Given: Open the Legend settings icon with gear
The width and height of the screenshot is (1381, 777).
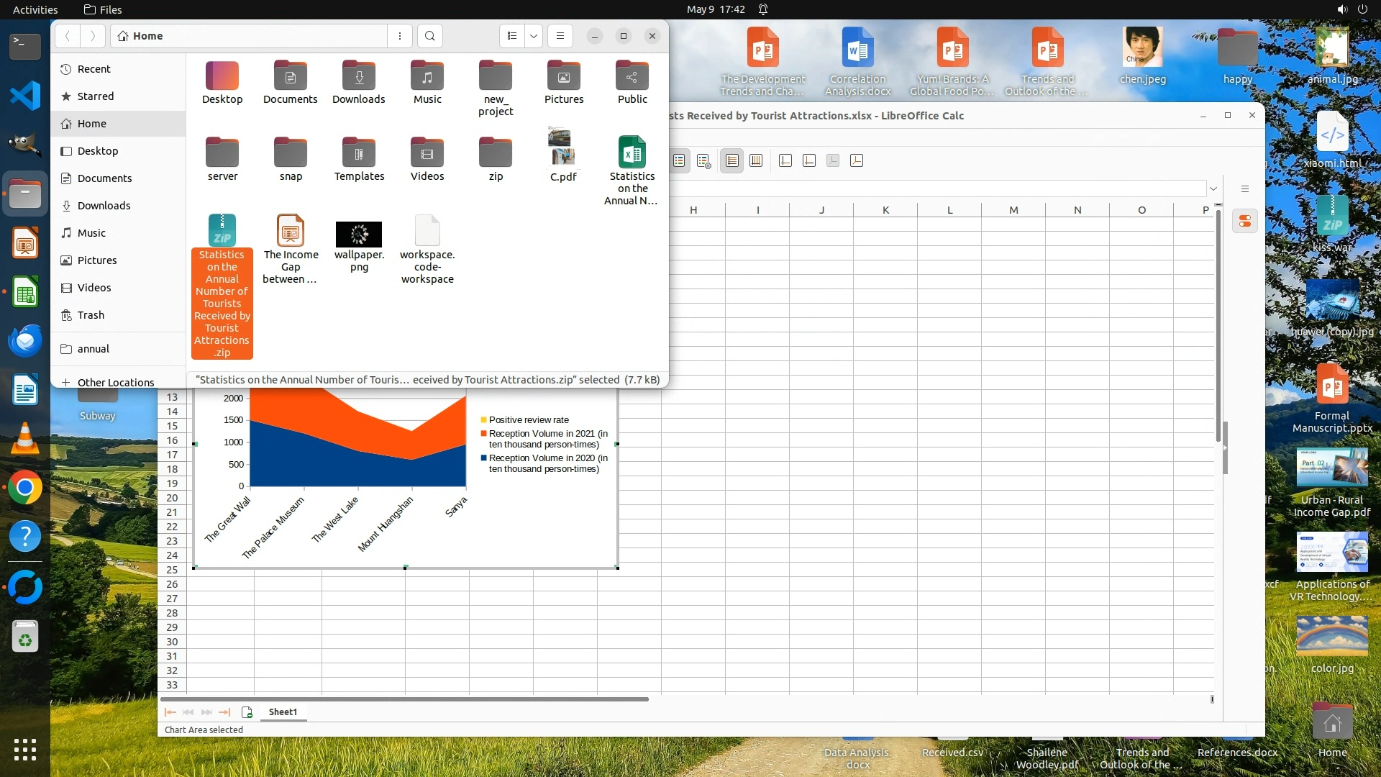Looking at the screenshot, I should (703, 160).
